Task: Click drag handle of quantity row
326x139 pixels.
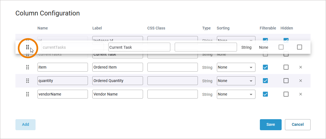Action: [28, 81]
